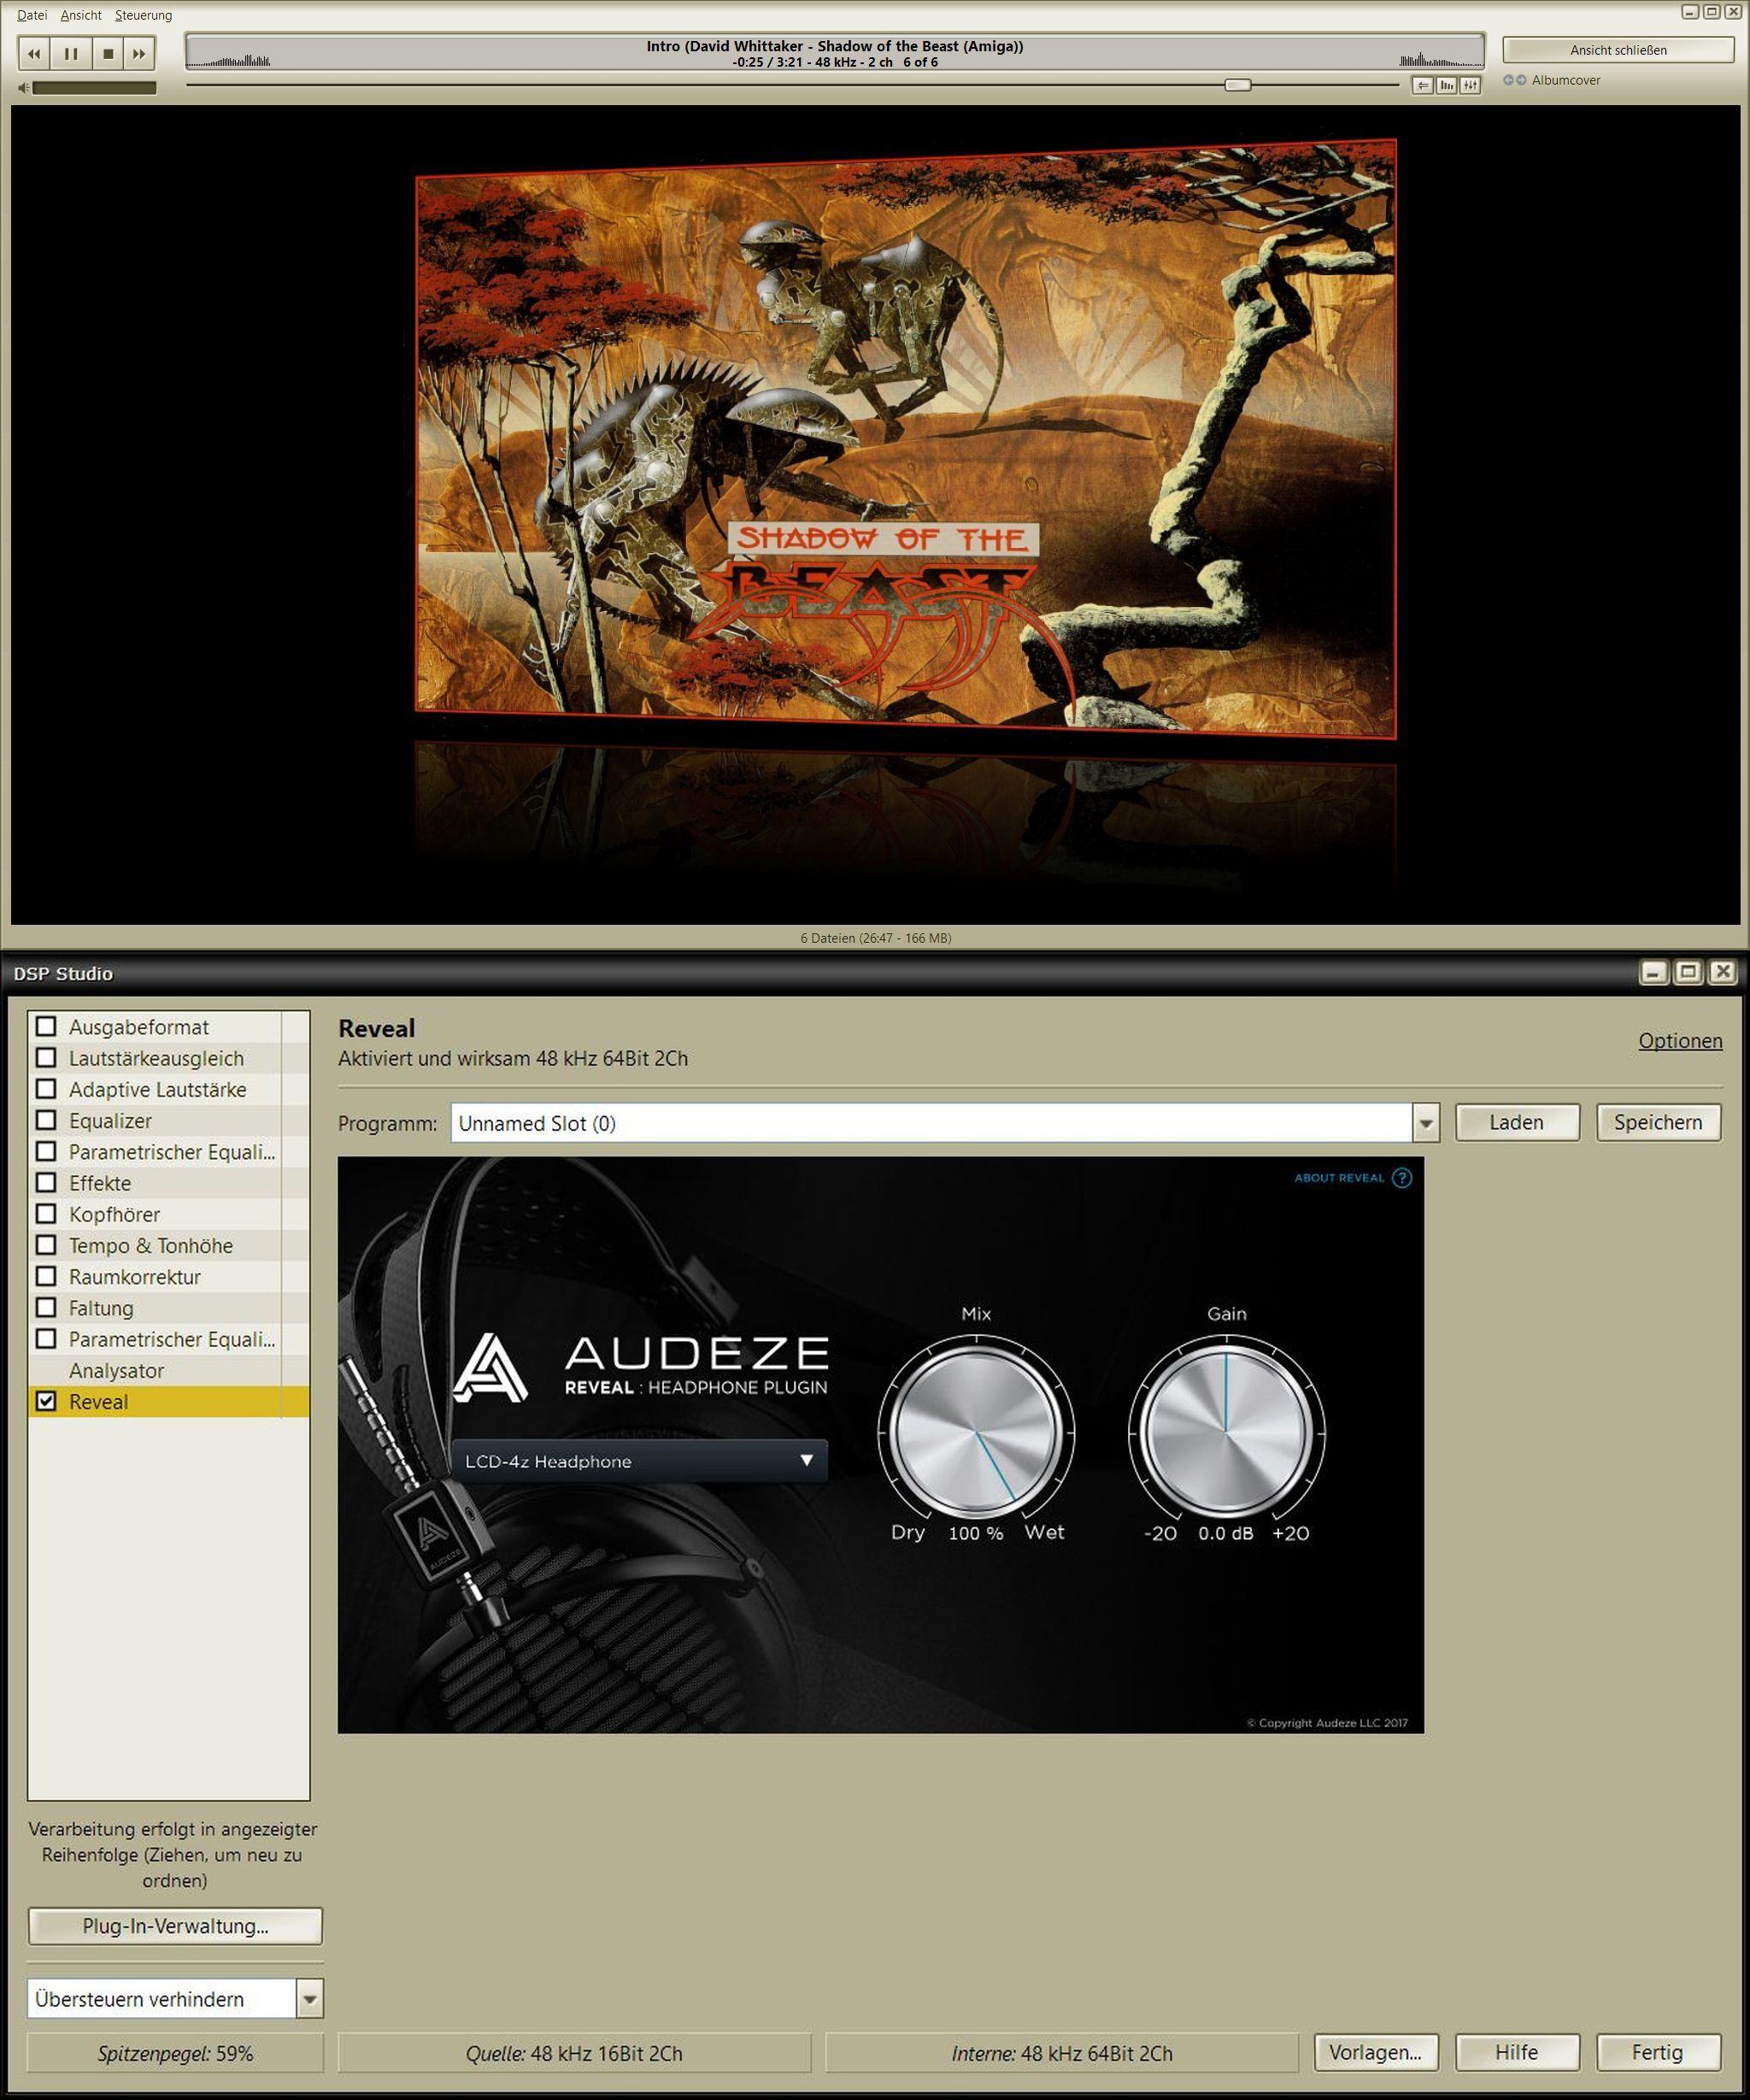
Task: Enable the Tempo & Tonhöhe checkbox
Action: [x=46, y=1244]
